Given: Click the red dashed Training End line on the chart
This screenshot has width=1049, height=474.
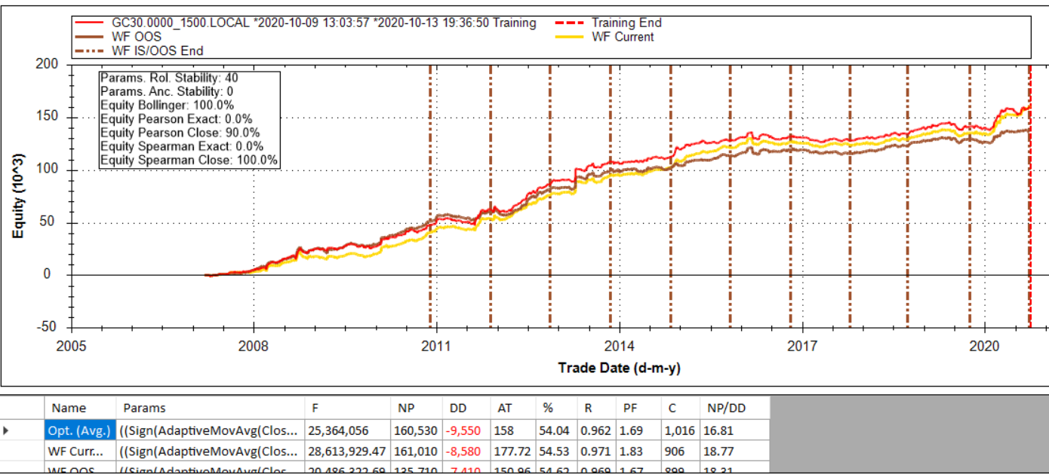Looking at the screenshot, I should pos(1030,226).
